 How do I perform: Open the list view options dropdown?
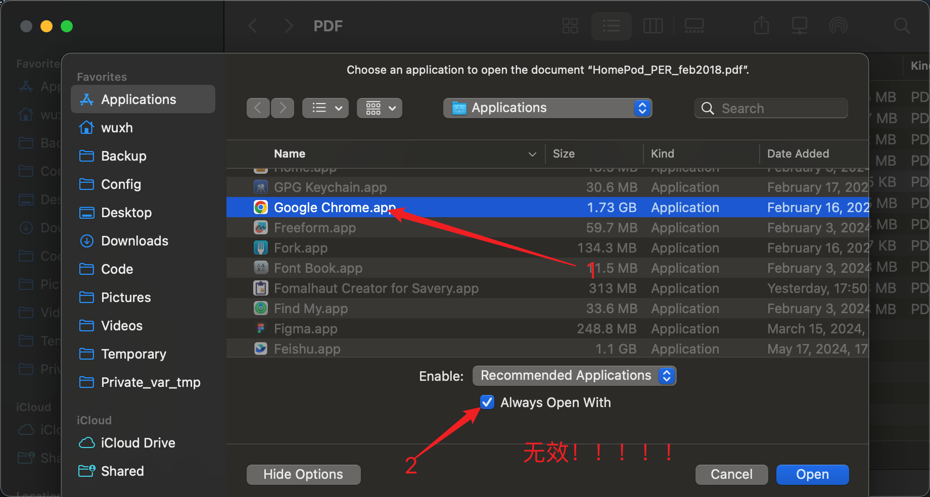click(325, 108)
